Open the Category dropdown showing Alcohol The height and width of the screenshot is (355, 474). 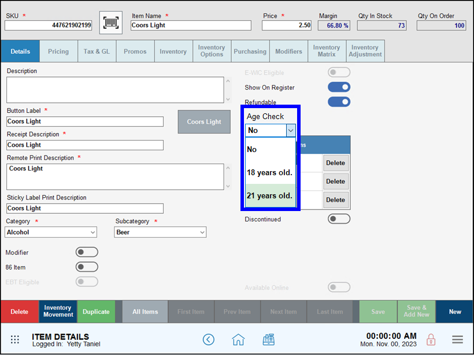point(51,232)
